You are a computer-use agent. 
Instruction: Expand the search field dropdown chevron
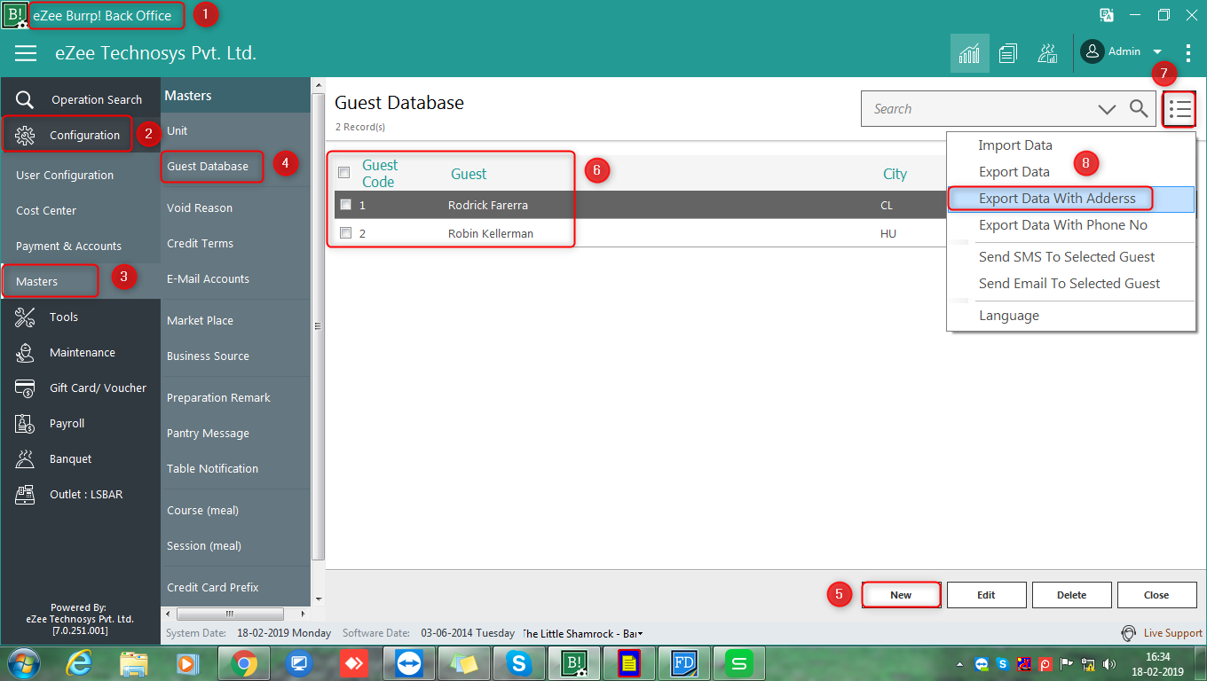1107,109
